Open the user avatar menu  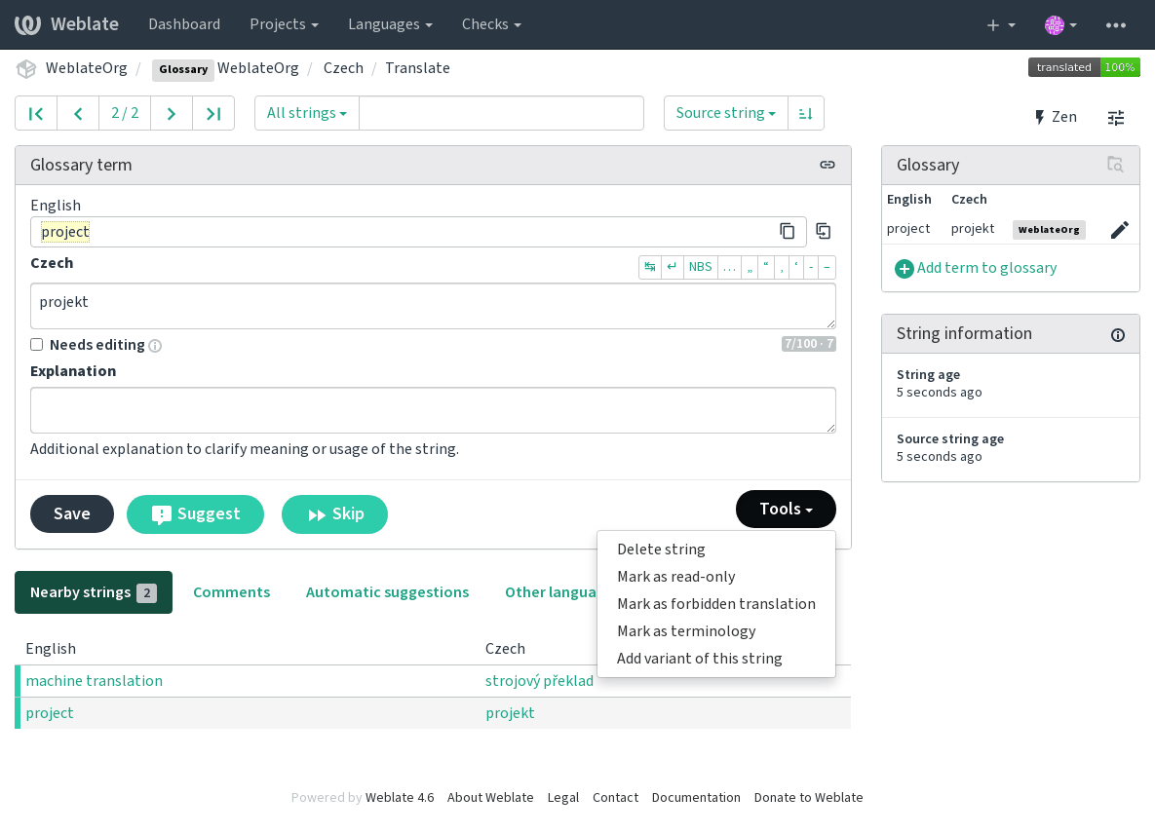coord(1060,25)
